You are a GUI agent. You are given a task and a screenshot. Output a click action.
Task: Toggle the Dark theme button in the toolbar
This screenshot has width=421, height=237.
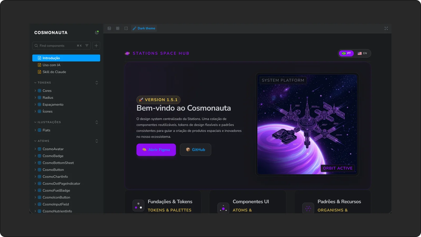pos(144,28)
